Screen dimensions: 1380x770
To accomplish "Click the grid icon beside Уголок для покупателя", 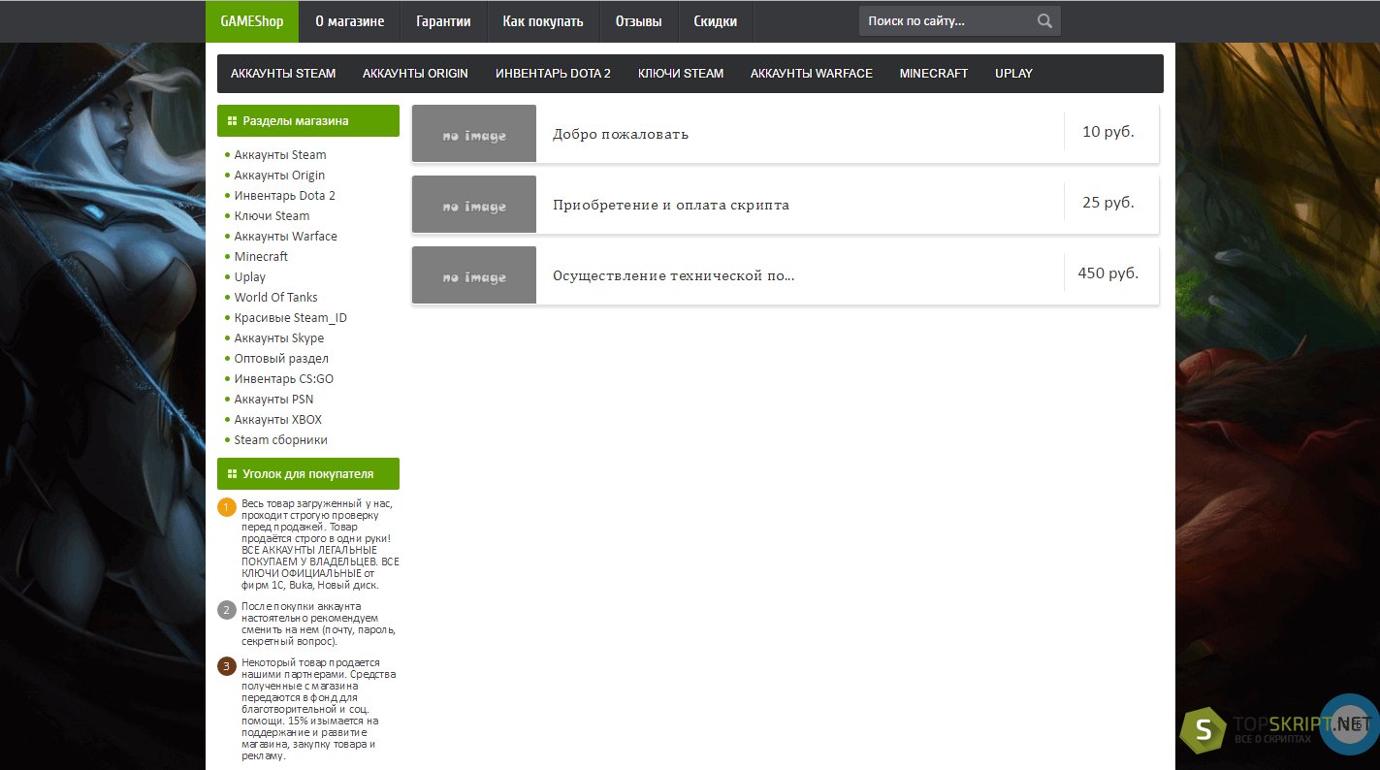I will click(x=232, y=474).
